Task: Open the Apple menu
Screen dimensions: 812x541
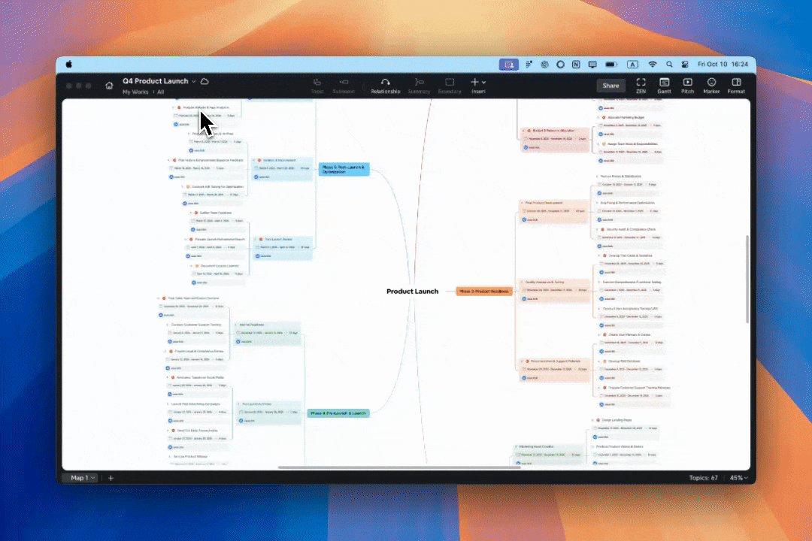Action: [69, 64]
